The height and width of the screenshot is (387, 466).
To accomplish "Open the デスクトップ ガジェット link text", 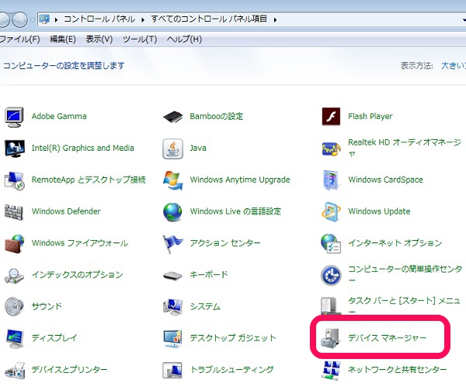I will (x=233, y=338).
